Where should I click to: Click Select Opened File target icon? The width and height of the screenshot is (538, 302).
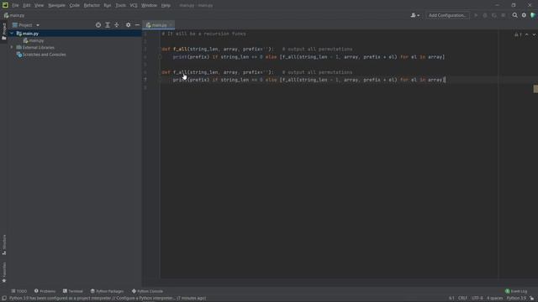98,25
